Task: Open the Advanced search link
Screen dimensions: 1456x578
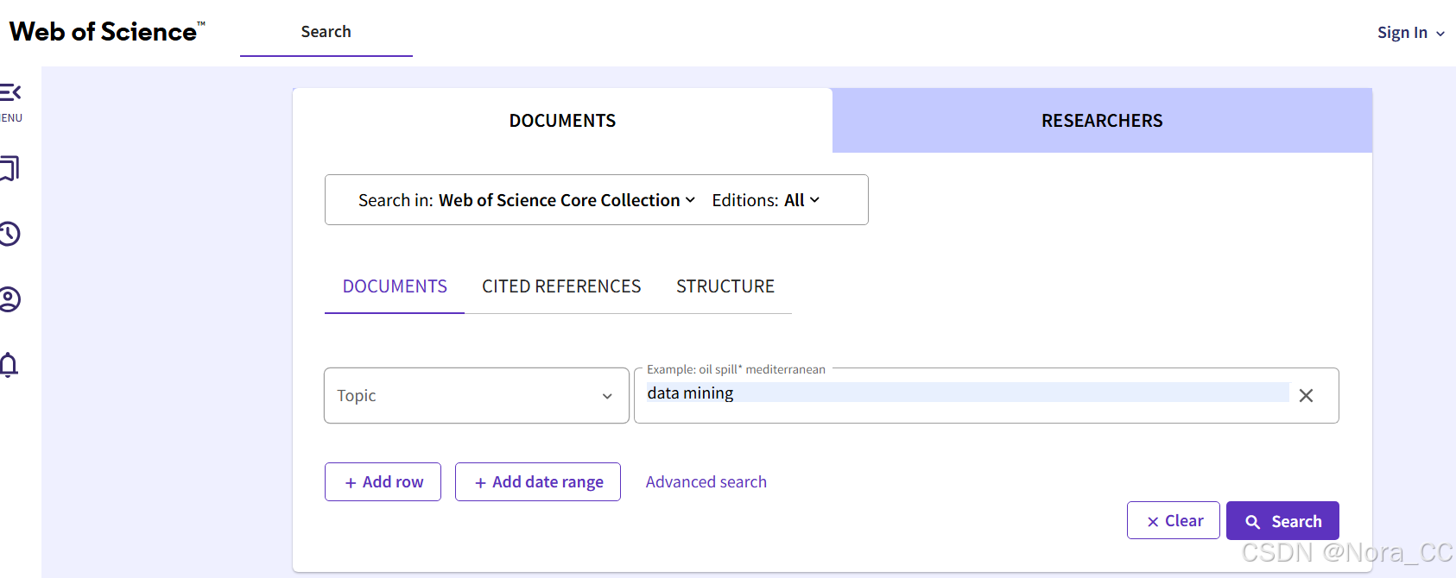Action: point(706,482)
